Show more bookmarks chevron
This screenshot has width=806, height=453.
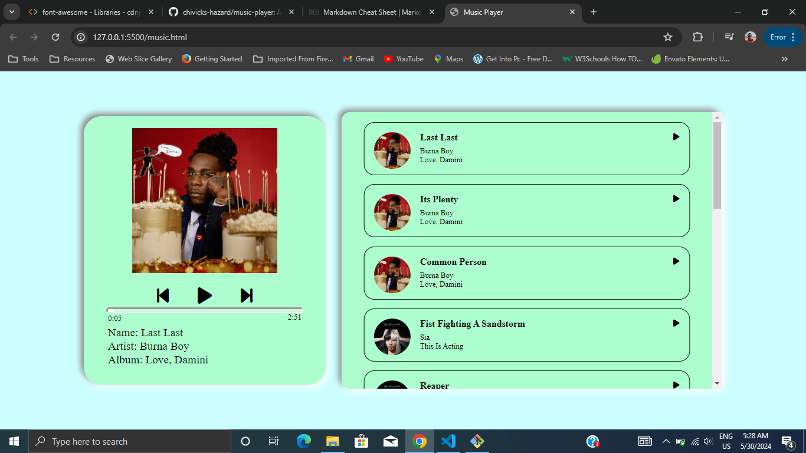(x=785, y=59)
